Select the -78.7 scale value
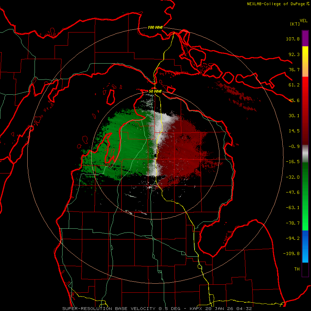Image resolution: width=311 pixels, height=311 pixels. [x=293, y=223]
